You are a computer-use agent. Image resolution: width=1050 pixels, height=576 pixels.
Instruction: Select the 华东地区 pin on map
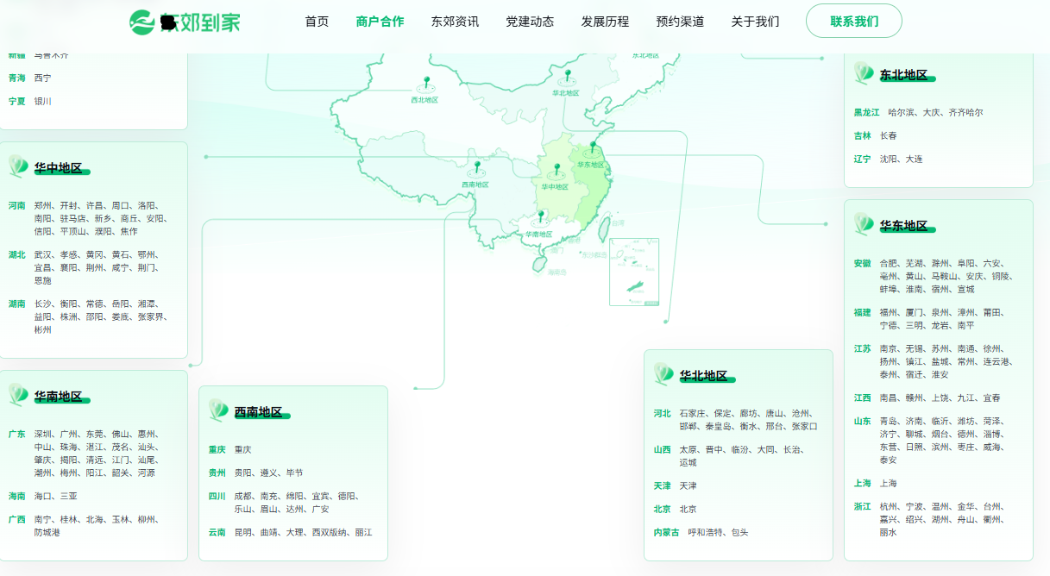pos(592,147)
